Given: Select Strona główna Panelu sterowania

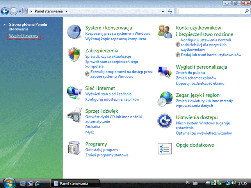Looking at the screenshot, I should click(x=28, y=27).
